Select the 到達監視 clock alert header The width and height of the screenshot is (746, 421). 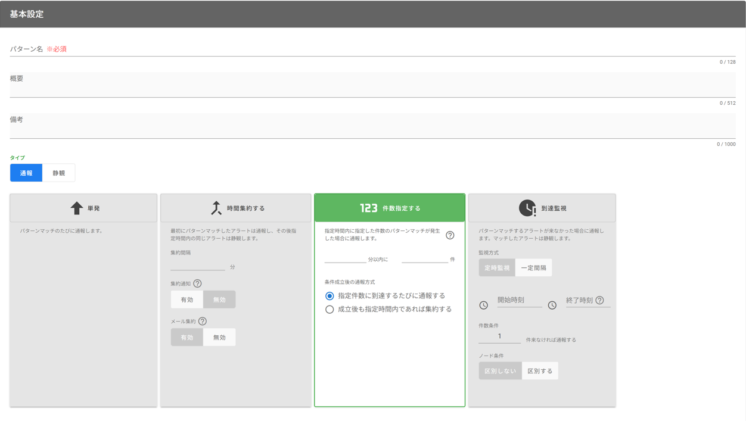coord(542,208)
